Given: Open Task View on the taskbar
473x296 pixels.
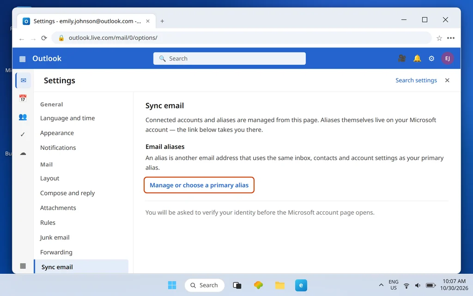Looking at the screenshot, I should [x=237, y=285].
